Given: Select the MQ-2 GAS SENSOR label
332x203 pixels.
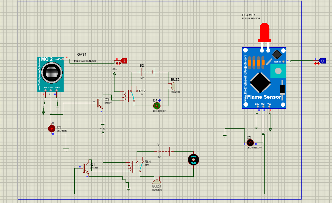Looking at the screenshot, I should pos(85,61).
